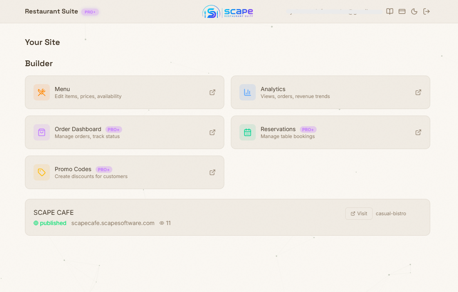Click the PRO+ badge on Promo Codes

click(x=104, y=169)
